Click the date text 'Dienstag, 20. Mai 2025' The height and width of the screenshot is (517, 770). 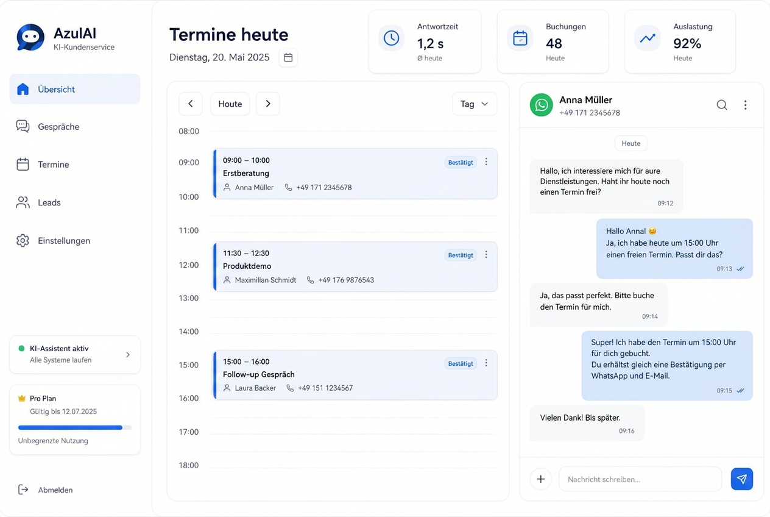pyautogui.click(x=219, y=57)
